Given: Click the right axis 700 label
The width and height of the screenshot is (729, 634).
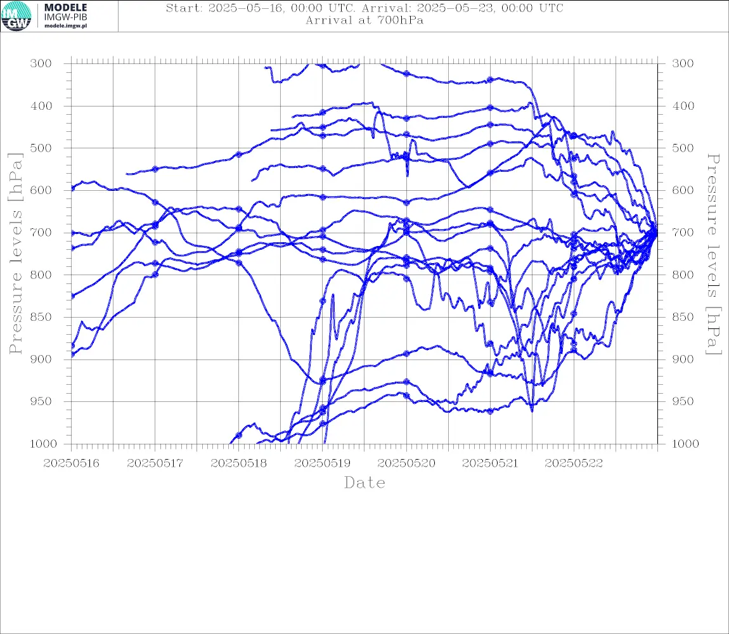Looking at the screenshot, I should 683,233.
